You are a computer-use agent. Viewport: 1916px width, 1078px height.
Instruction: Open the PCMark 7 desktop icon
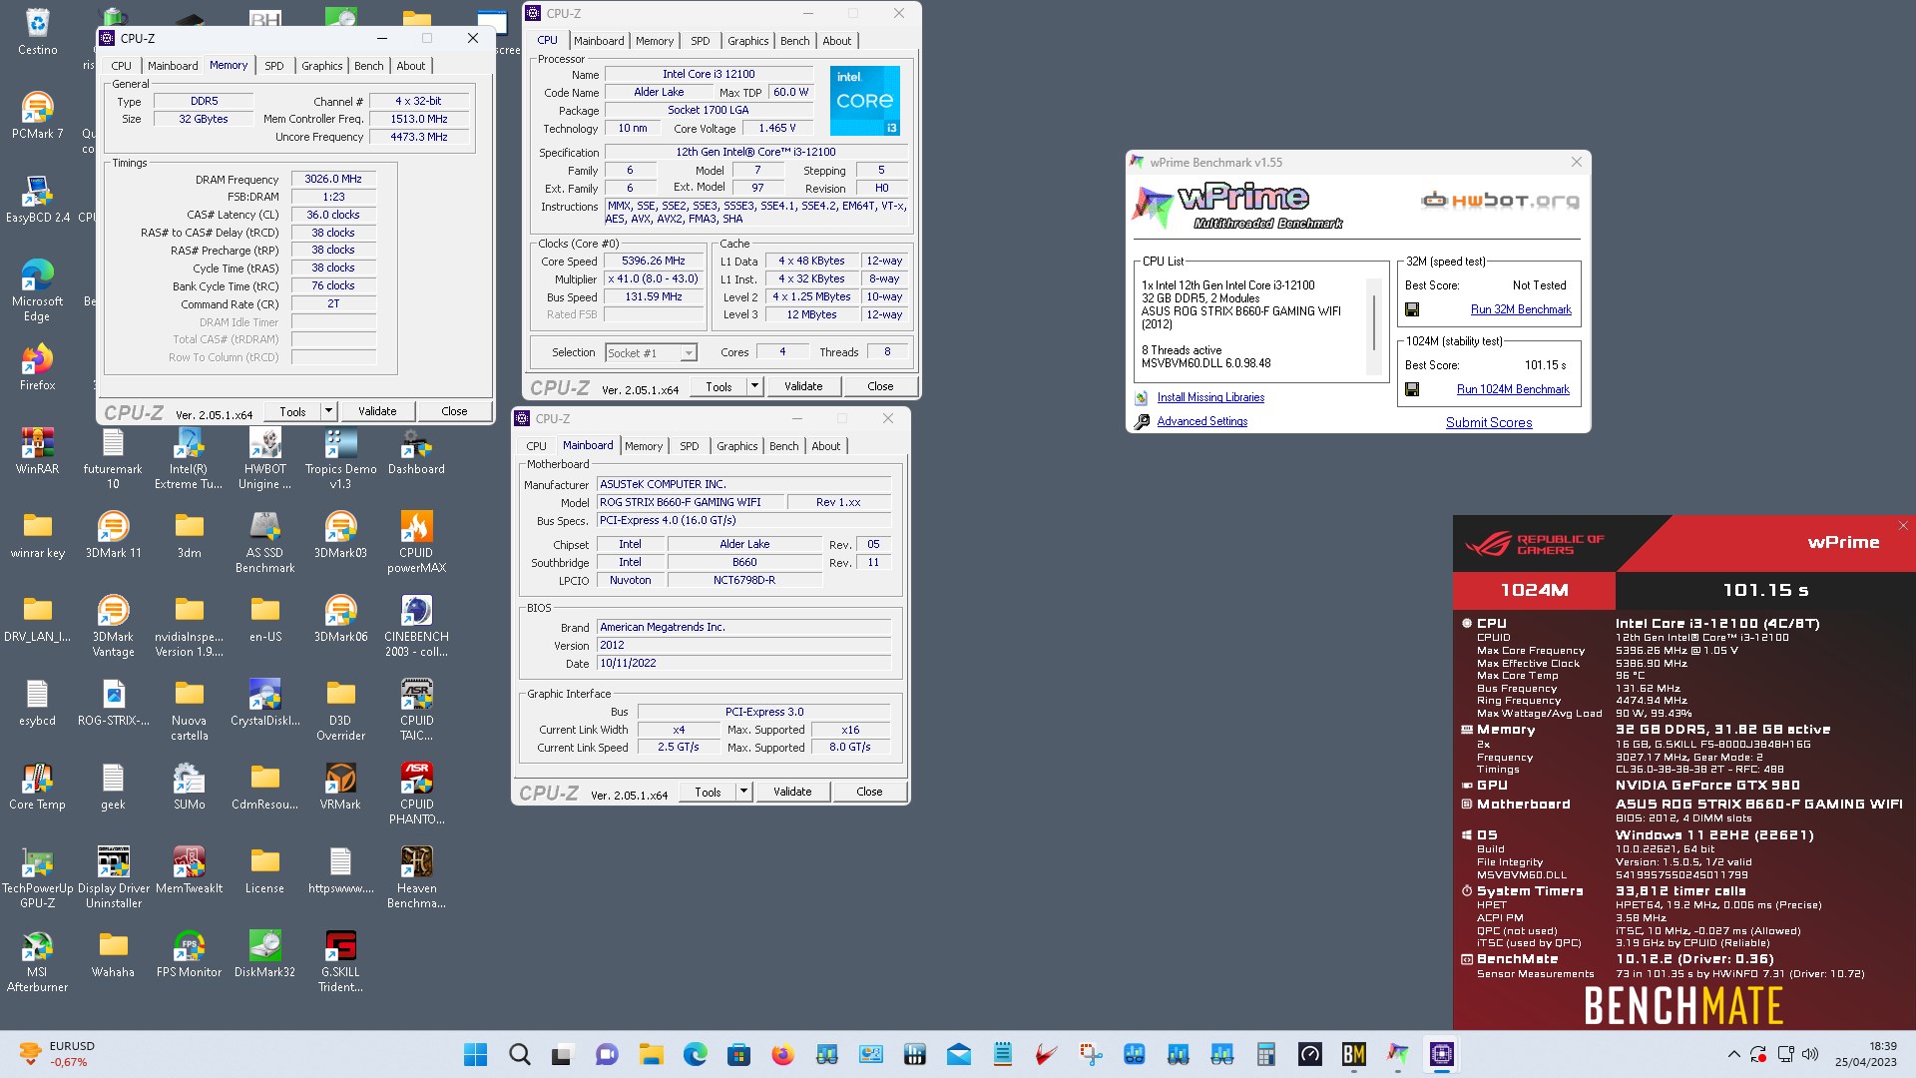point(37,115)
